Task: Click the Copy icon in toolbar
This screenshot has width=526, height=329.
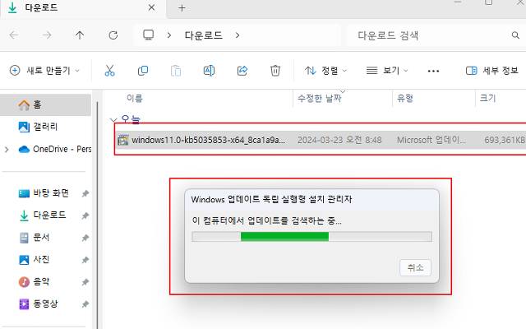Action: tap(143, 71)
